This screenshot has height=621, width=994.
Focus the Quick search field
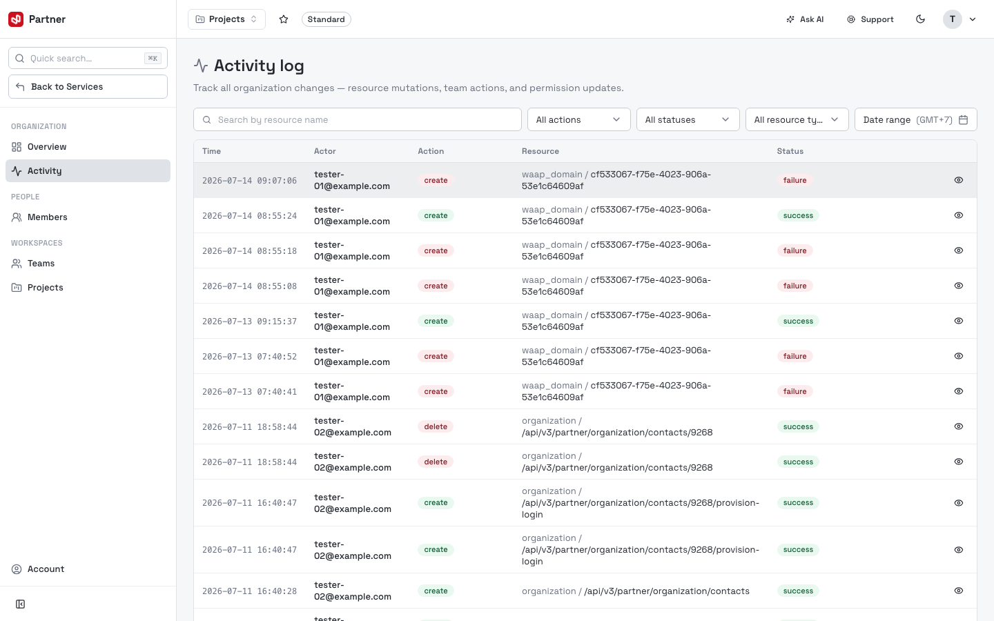pyautogui.click(x=88, y=58)
